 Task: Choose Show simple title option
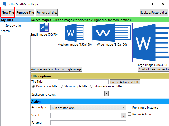(x=61, y=86)
